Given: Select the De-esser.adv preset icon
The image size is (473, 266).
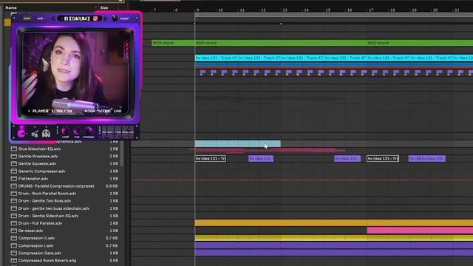Looking at the screenshot, I should point(13,231).
